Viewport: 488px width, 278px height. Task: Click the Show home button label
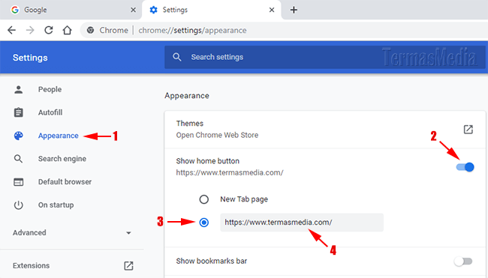(207, 161)
